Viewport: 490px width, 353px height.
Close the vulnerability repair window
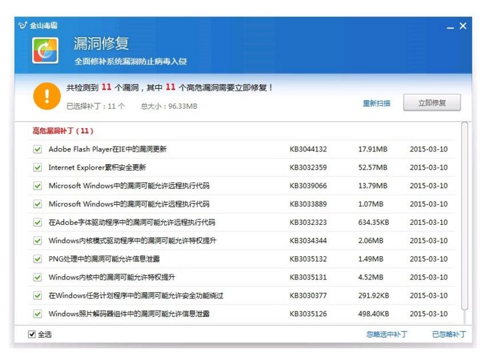(x=463, y=26)
